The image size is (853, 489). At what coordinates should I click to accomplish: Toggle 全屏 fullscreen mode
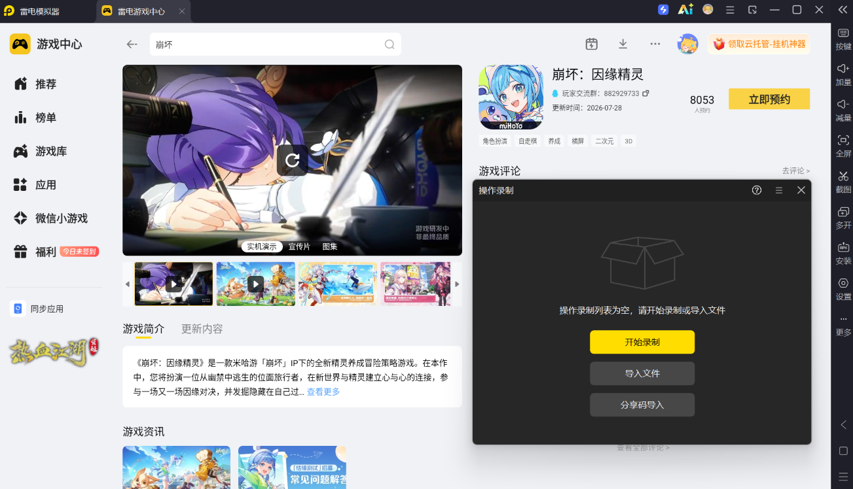(843, 146)
